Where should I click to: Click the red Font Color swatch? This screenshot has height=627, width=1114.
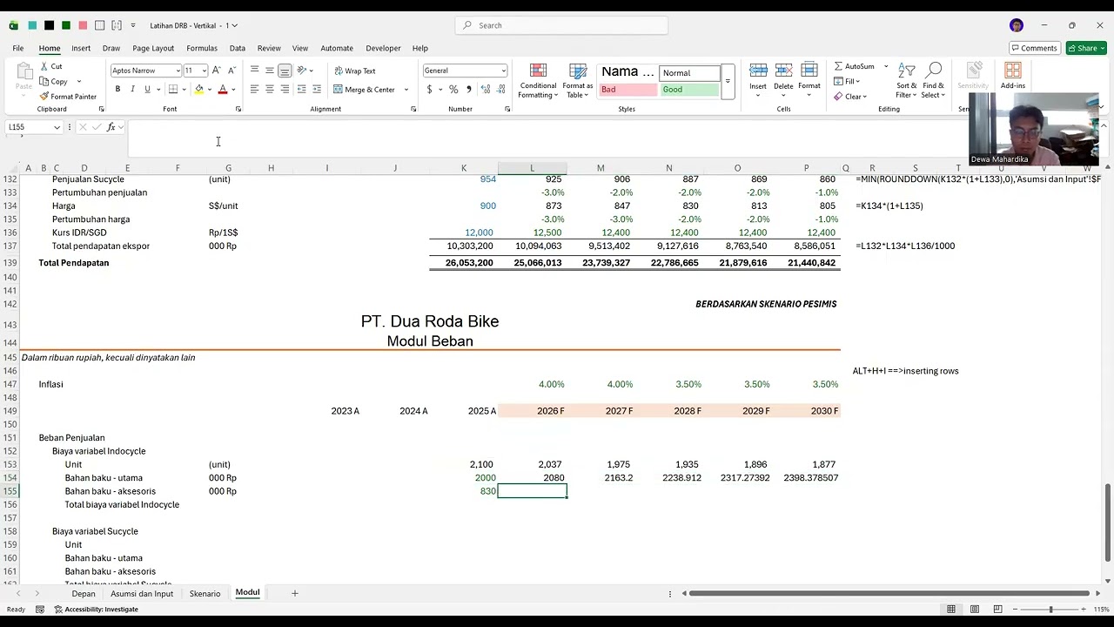click(223, 89)
